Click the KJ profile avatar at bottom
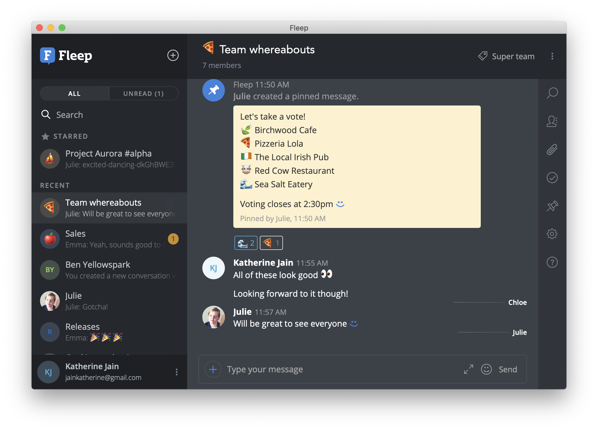This screenshot has width=598, height=431. [x=48, y=372]
